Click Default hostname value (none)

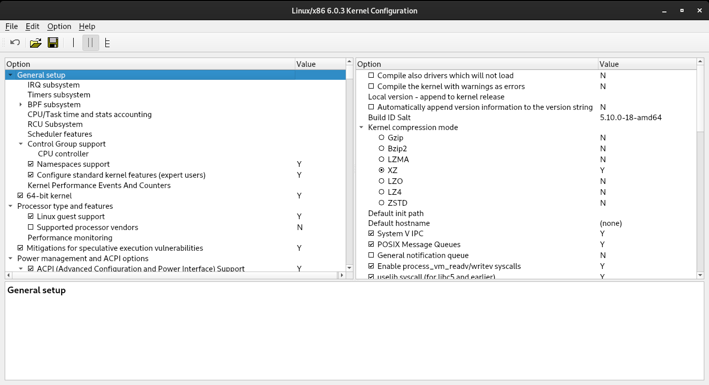coord(611,223)
